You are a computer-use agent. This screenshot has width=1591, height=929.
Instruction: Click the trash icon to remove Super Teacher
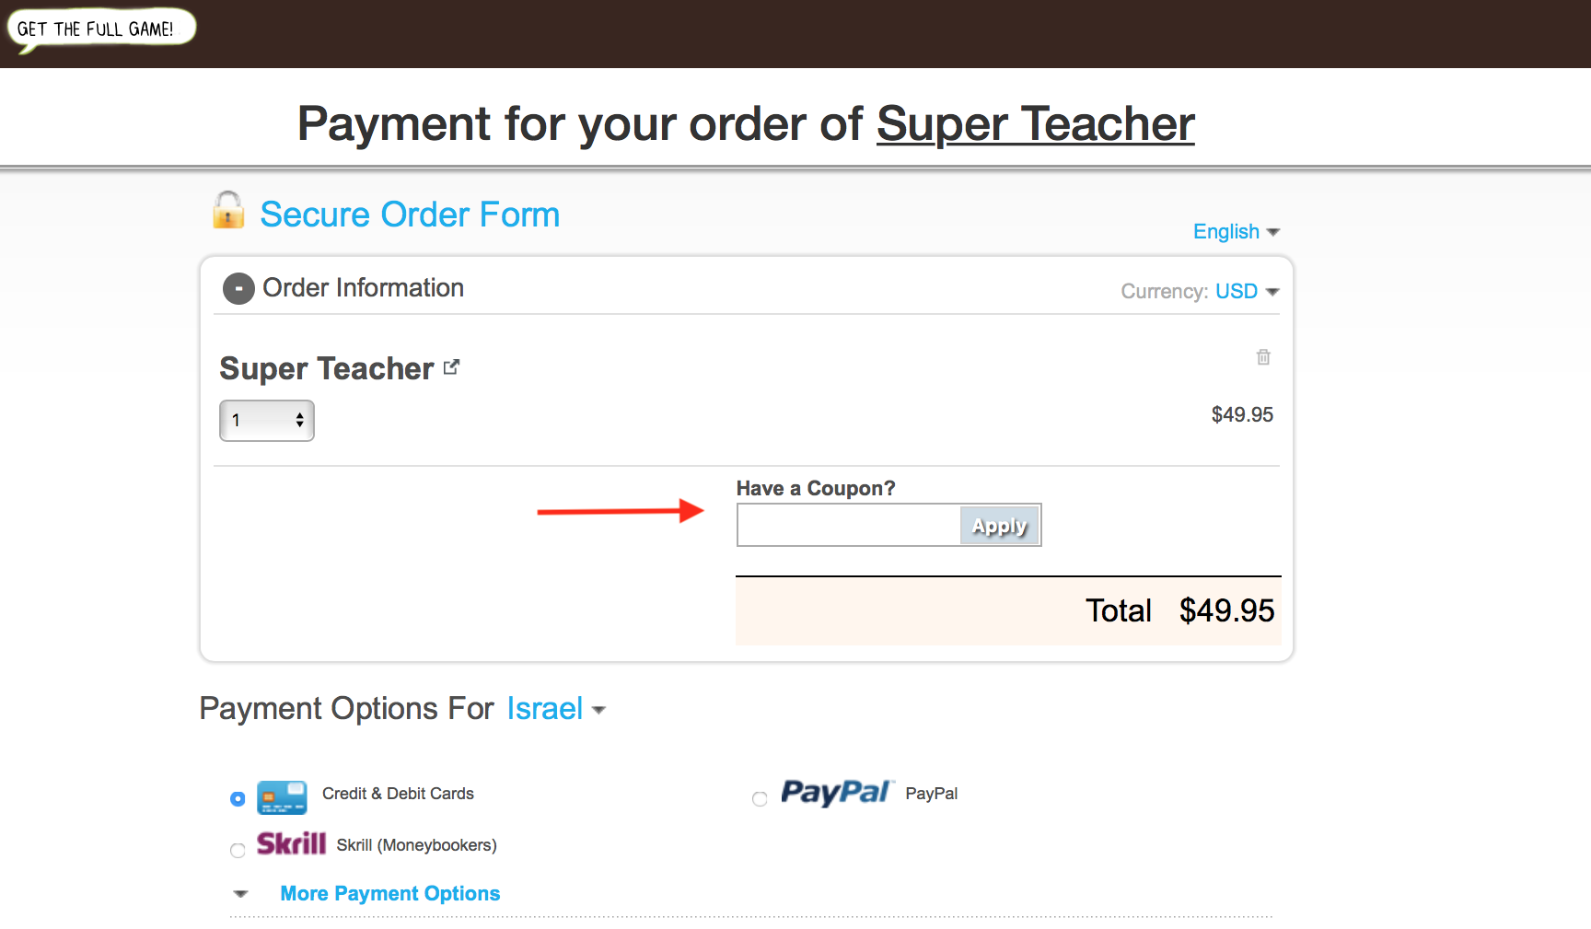coord(1263,356)
